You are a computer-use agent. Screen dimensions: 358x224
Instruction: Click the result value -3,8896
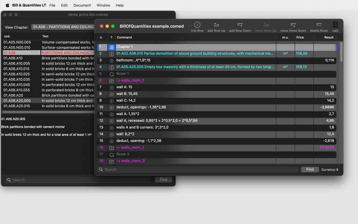[327, 107]
